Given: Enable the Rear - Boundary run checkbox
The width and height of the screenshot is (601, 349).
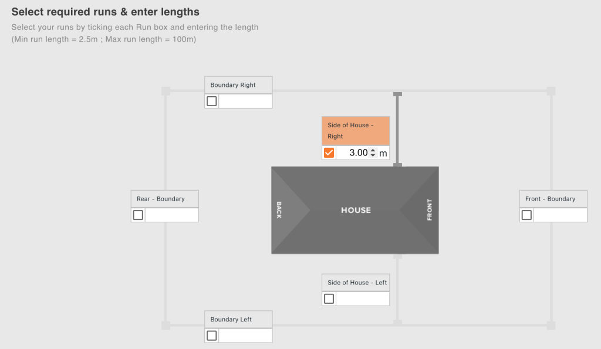Looking at the screenshot, I should click(x=138, y=215).
